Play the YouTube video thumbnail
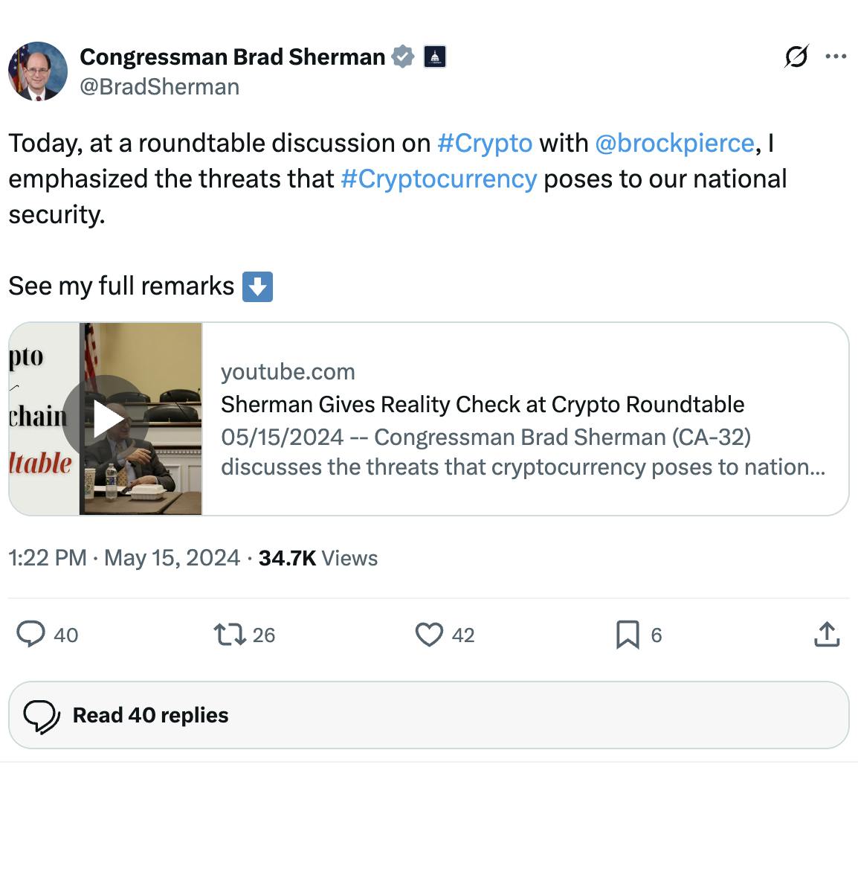Image resolution: width=858 pixels, height=875 pixels. (x=106, y=419)
